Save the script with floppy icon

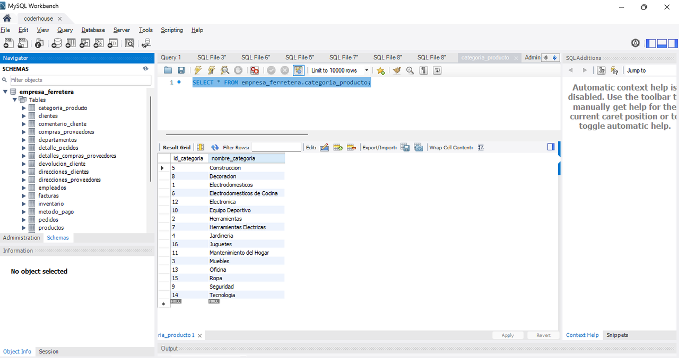(181, 70)
